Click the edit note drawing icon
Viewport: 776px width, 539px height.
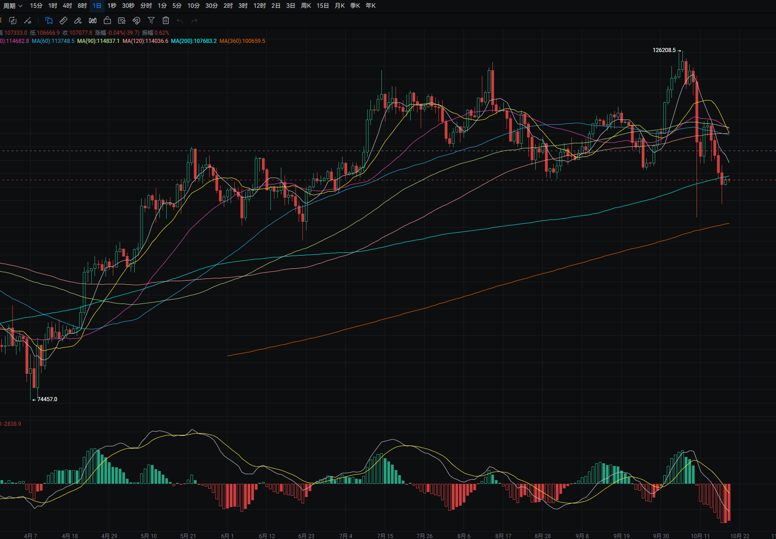pyautogui.click(x=122, y=21)
